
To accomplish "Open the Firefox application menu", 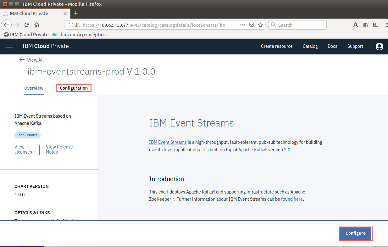I will (x=386, y=25).
